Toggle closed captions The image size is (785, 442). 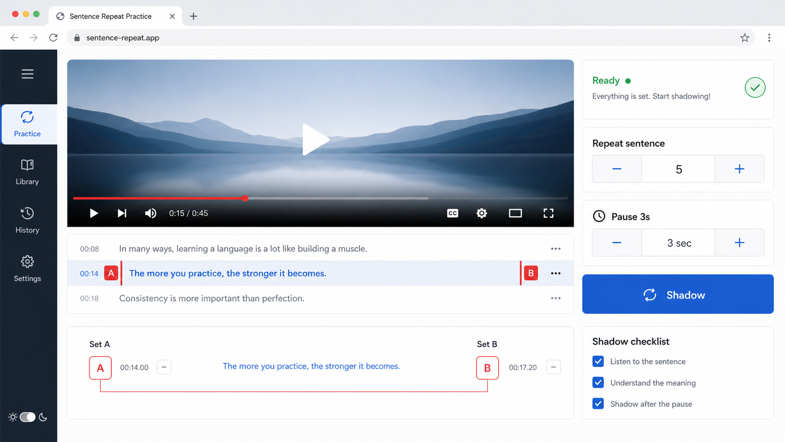tap(453, 213)
